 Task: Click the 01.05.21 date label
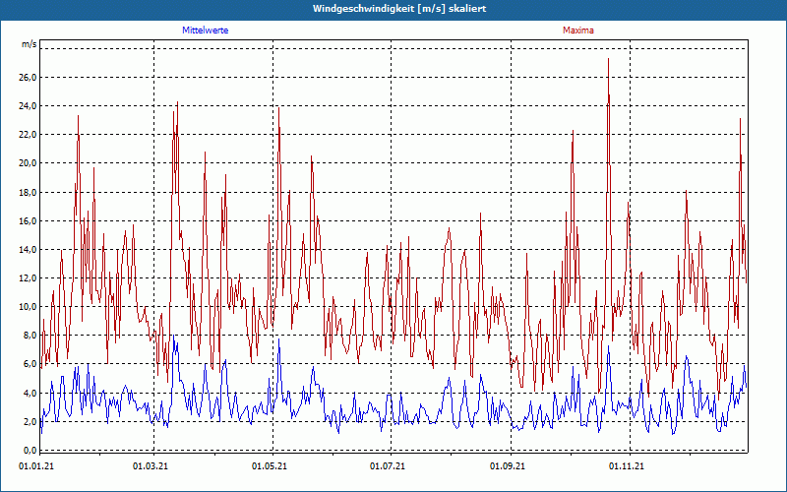pyautogui.click(x=269, y=466)
